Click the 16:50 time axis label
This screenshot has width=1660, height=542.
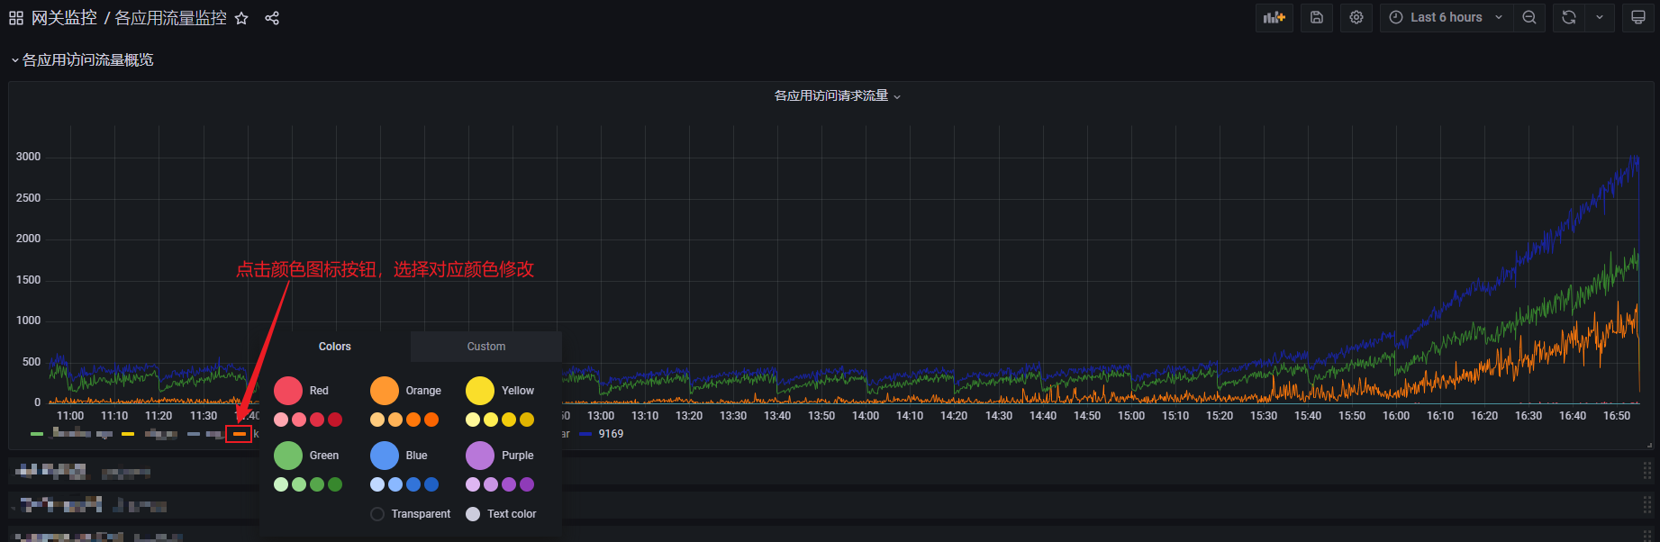coord(1617,416)
